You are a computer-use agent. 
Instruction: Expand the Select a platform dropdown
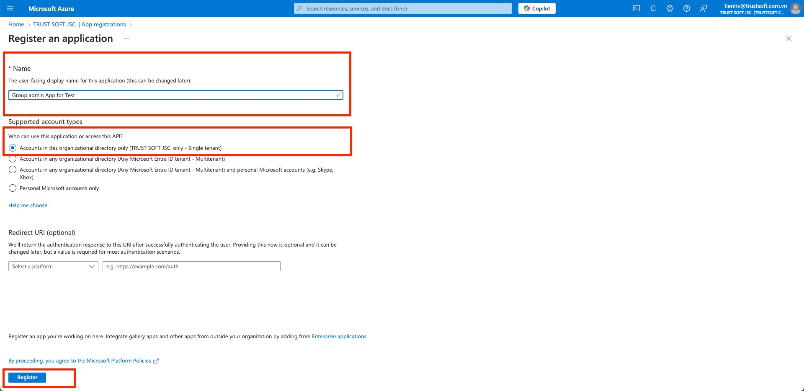53,266
